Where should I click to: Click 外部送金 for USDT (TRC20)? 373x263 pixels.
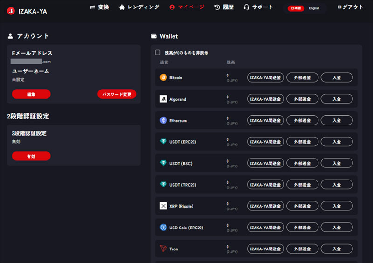[x=302, y=185]
